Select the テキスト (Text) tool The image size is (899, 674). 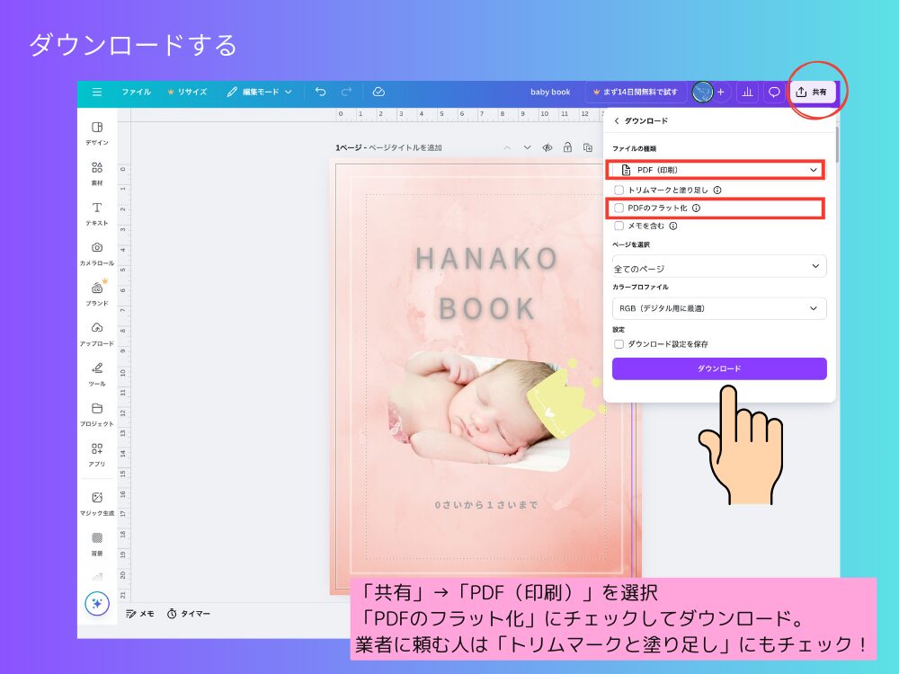[x=98, y=205]
